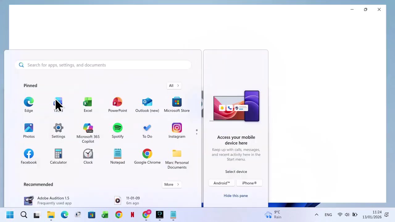The image size is (395, 222).
Task: Select iPhone® device option
Action: click(249, 183)
